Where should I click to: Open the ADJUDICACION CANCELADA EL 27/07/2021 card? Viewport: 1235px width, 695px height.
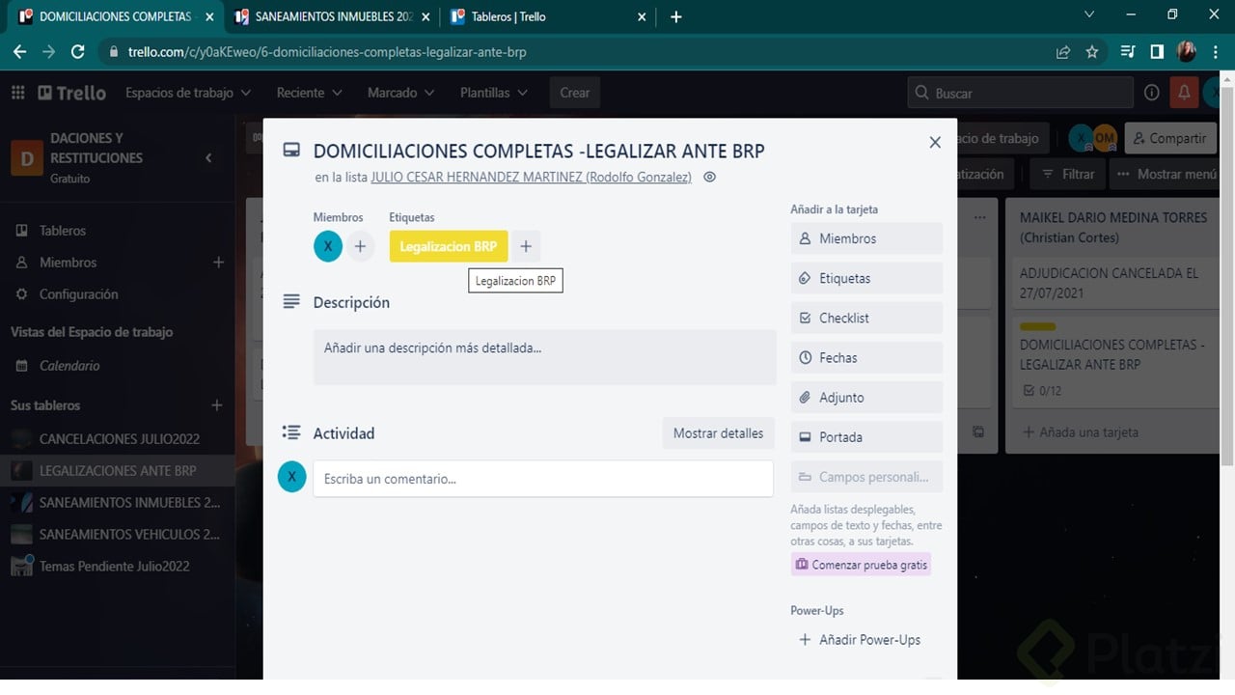coord(1115,283)
